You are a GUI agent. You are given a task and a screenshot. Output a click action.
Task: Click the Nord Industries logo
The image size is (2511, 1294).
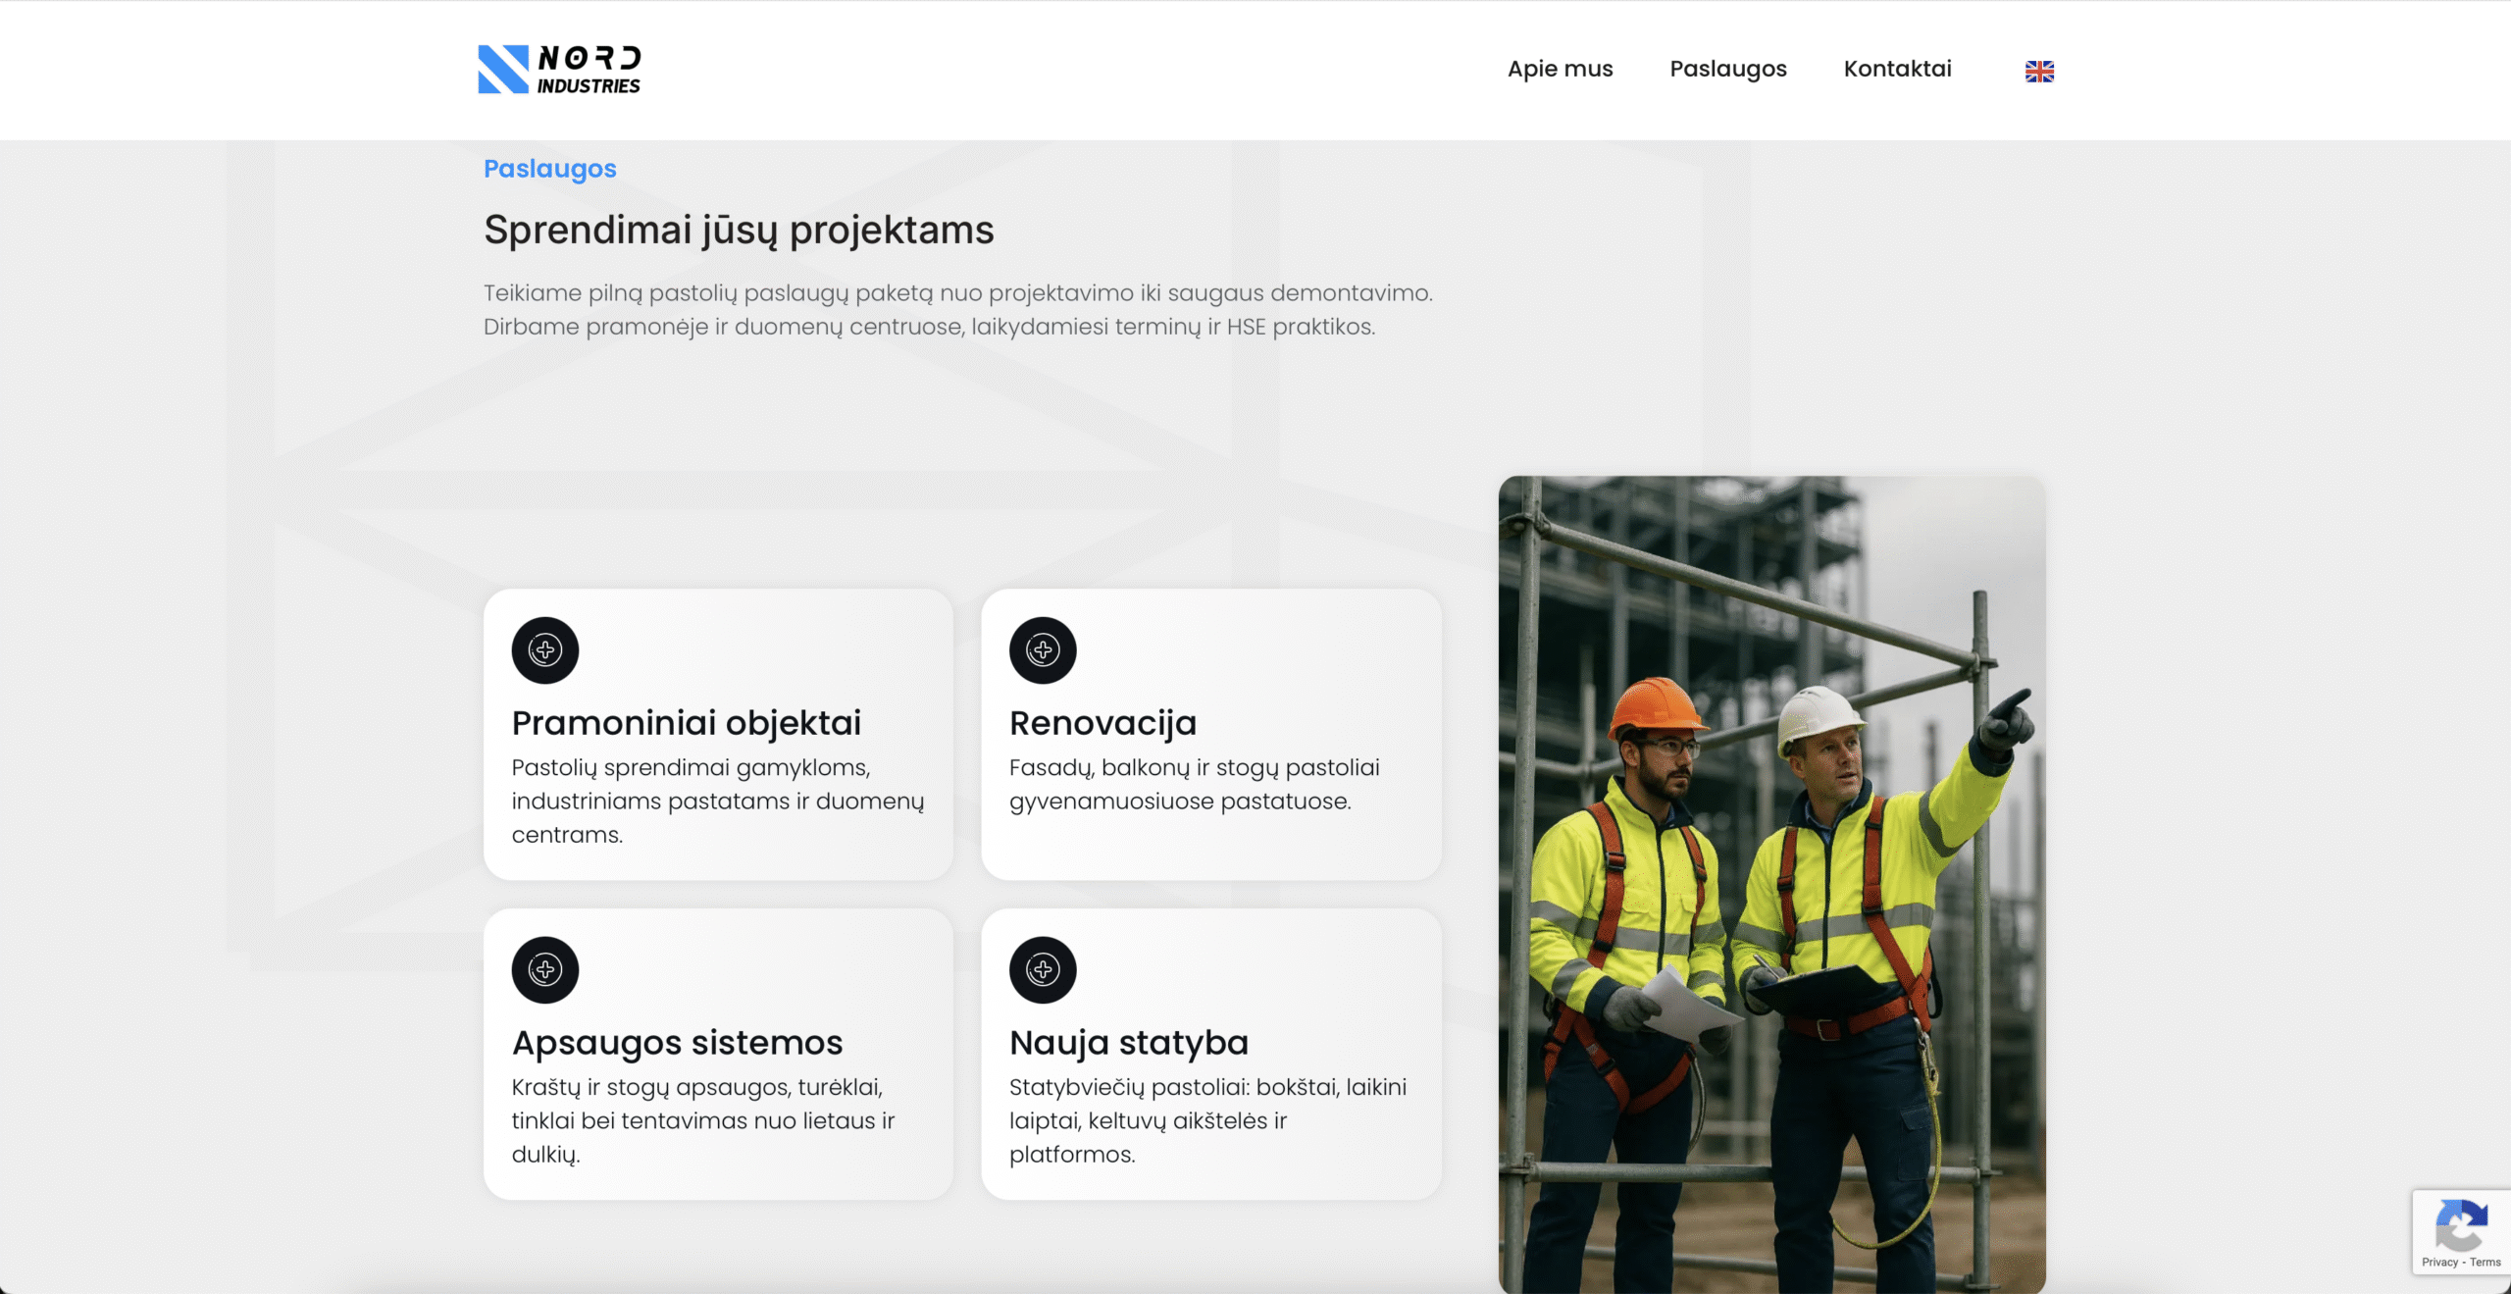tap(559, 70)
